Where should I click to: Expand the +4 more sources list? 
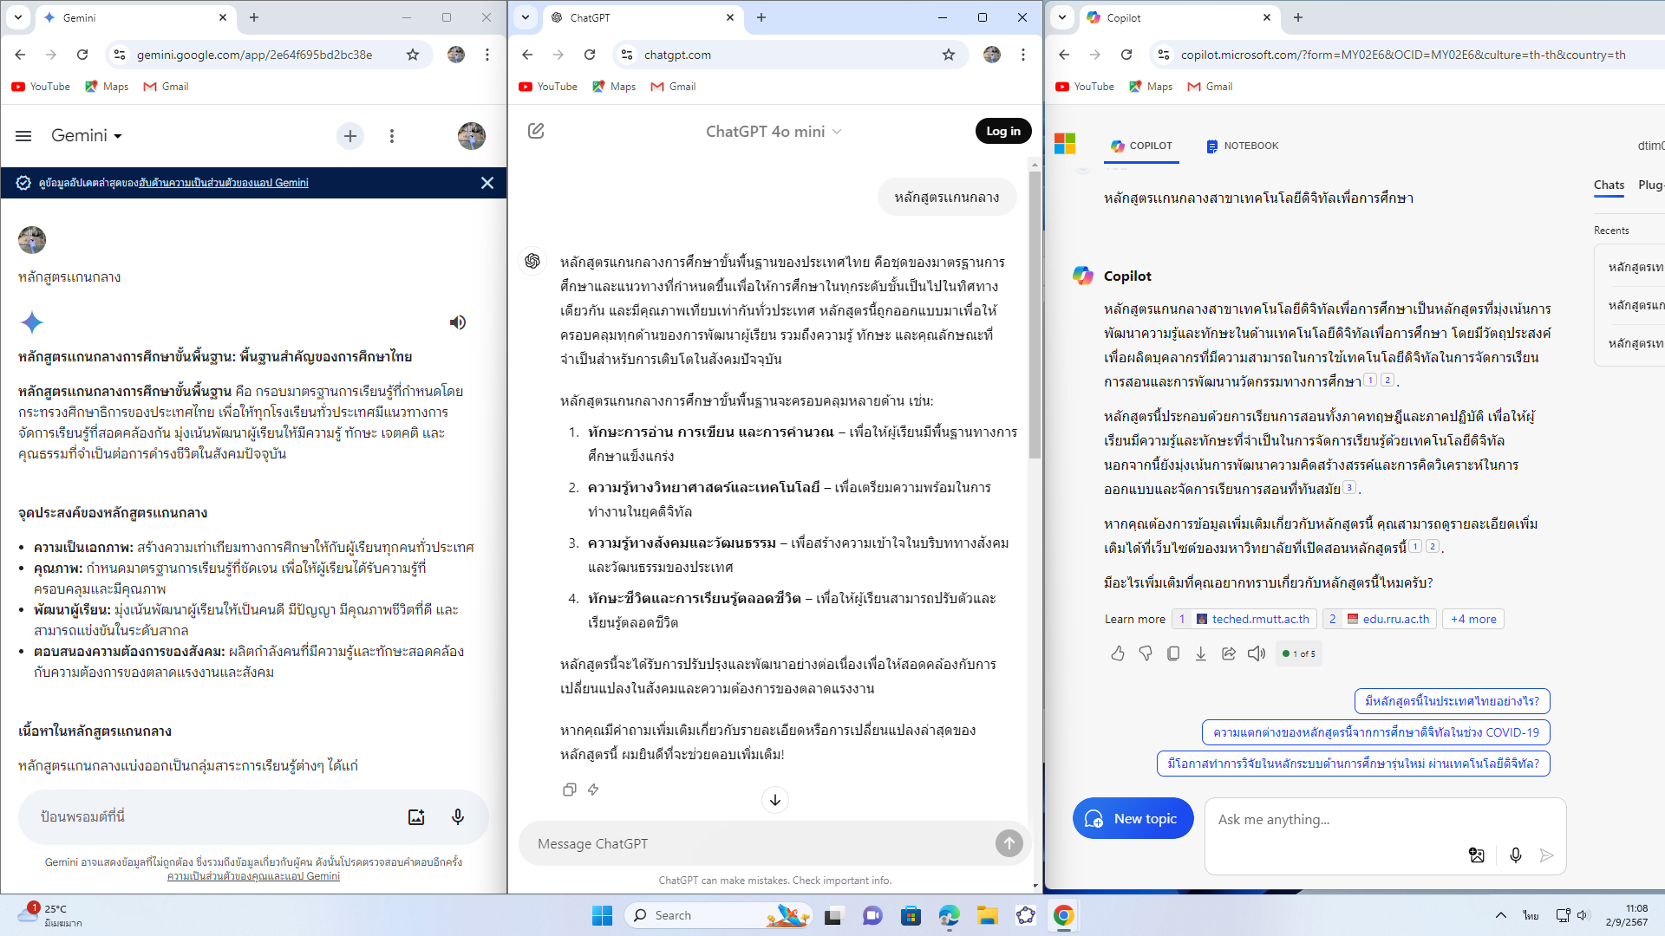(x=1473, y=619)
